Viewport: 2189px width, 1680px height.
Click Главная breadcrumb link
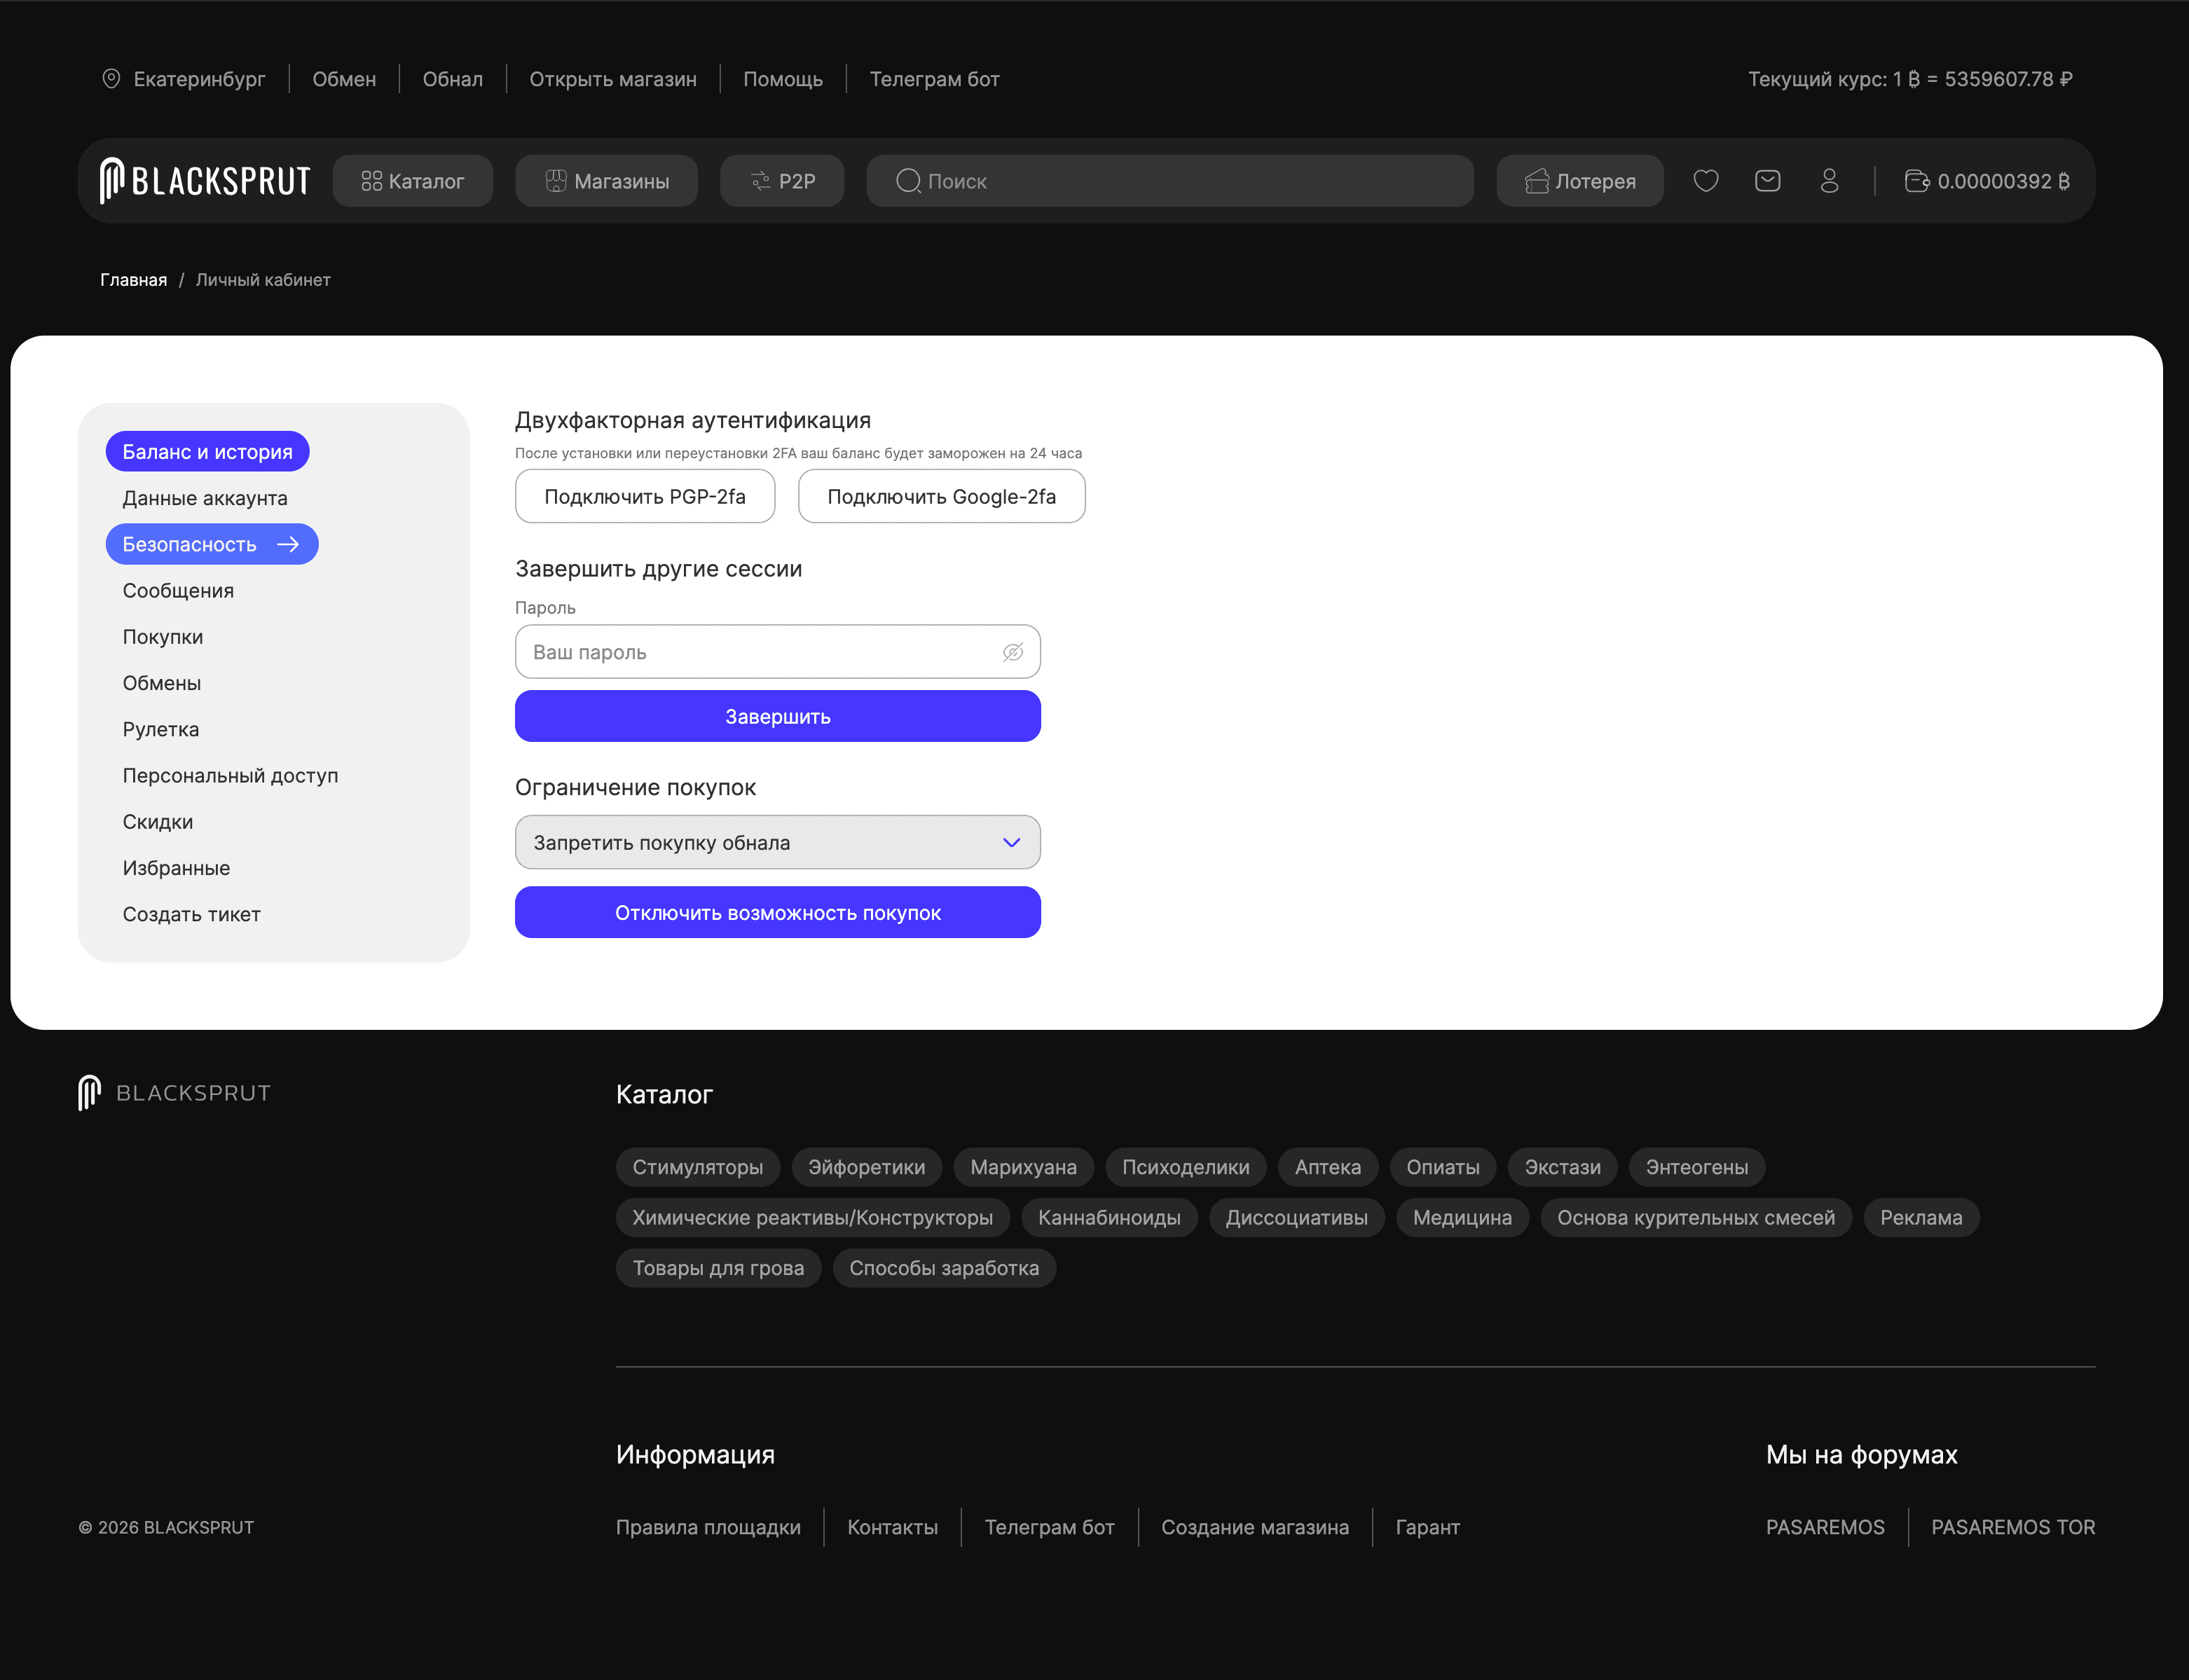click(x=133, y=280)
